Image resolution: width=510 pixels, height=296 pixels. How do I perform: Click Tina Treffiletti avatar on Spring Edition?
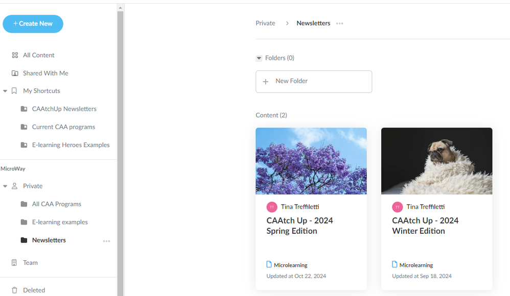[x=272, y=207]
